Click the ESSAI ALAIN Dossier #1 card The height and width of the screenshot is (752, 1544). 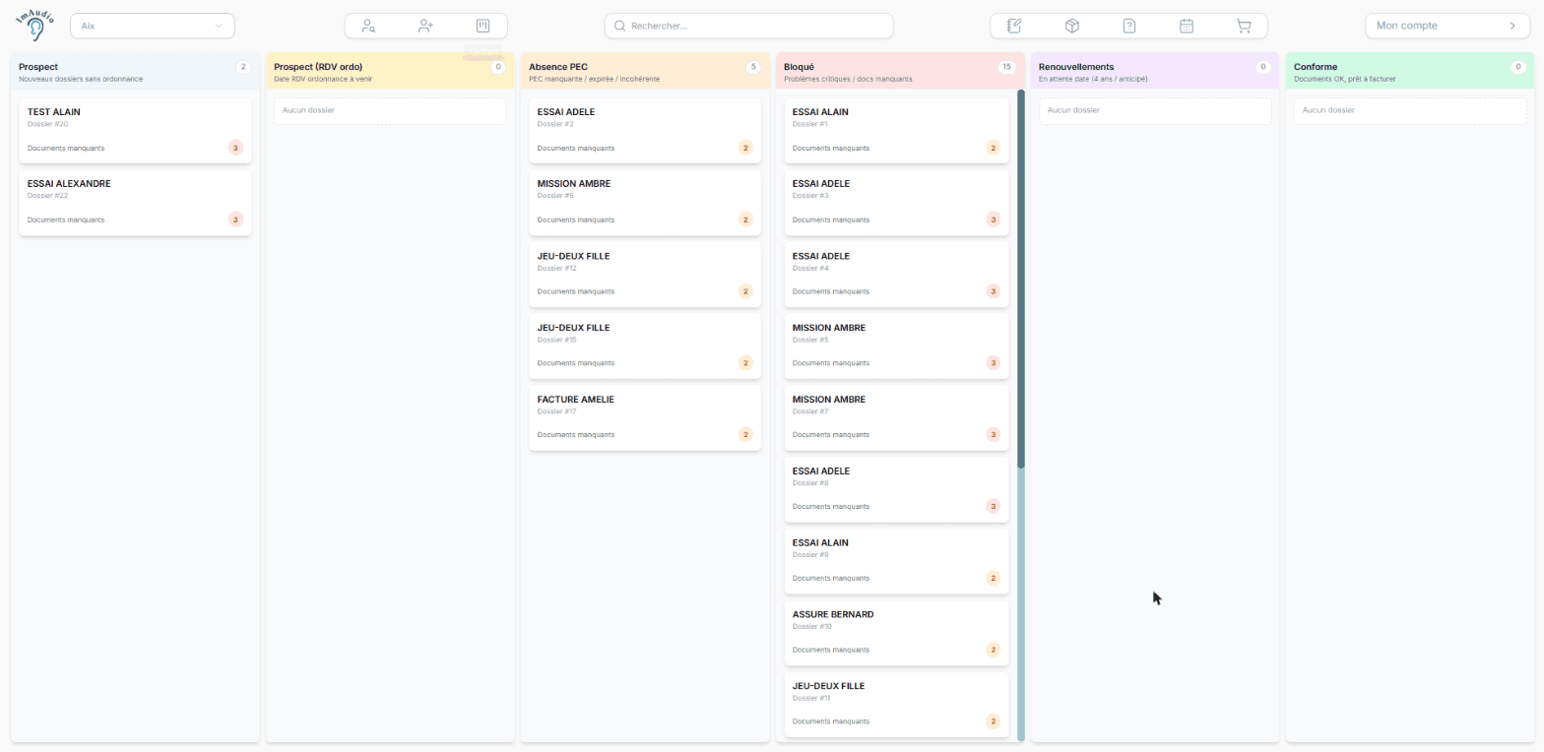tap(896, 131)
